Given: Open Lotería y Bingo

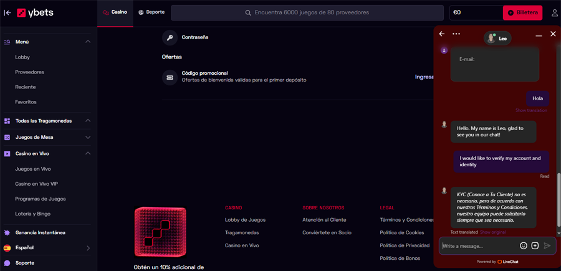Looking at the screenshot, I should tap(33, 214).
